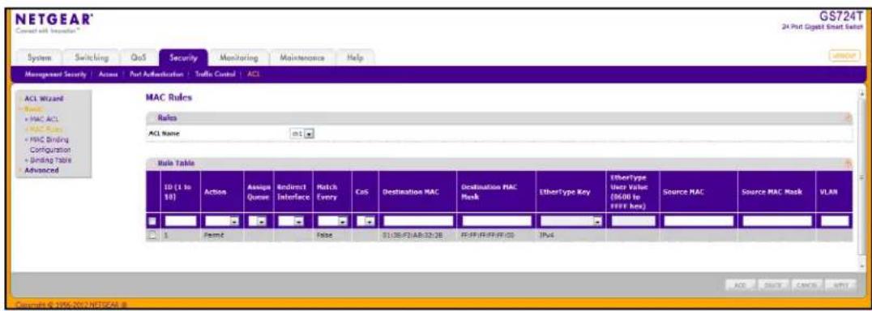Click the ID (1 to 10) input field
This screenshot has width=872, height=311.
(x=180, y=221)
